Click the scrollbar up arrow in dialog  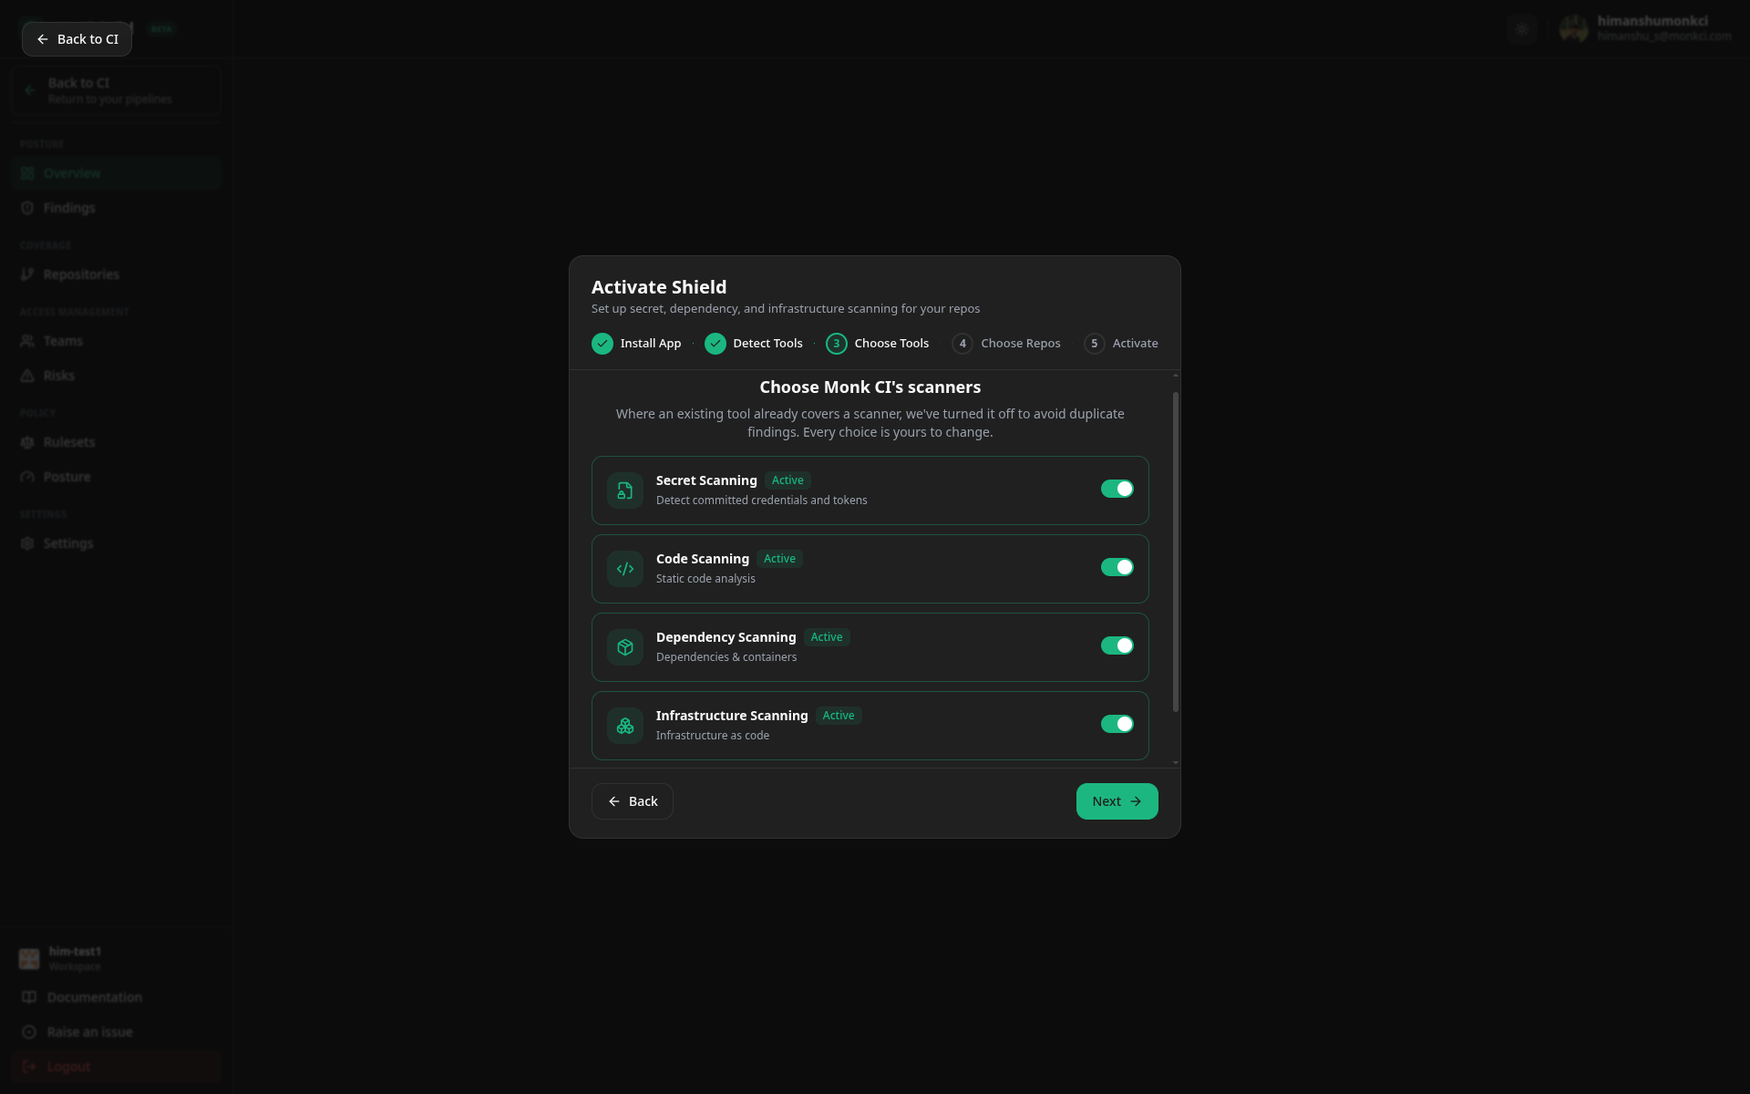pos(1176,376)
